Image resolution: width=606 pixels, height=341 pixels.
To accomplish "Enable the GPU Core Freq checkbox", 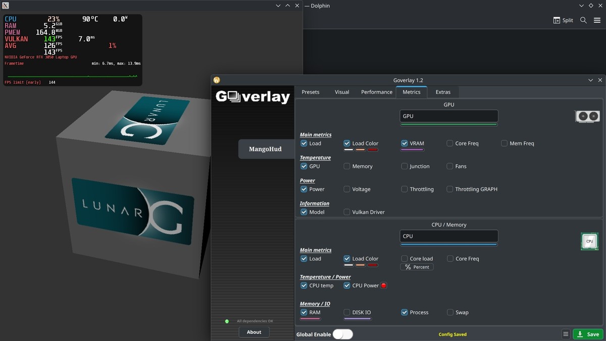I will coord(450,143).
